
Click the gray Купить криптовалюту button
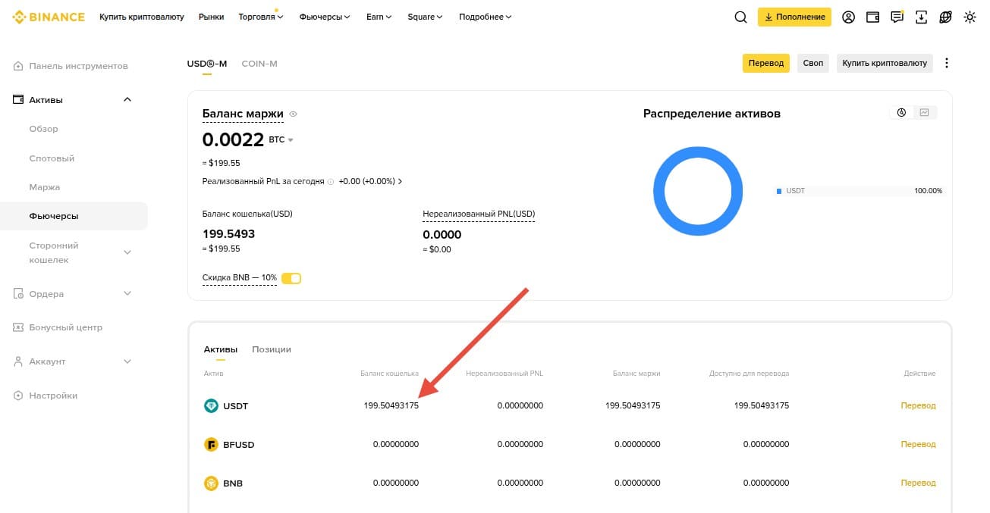tap(885, 63)
